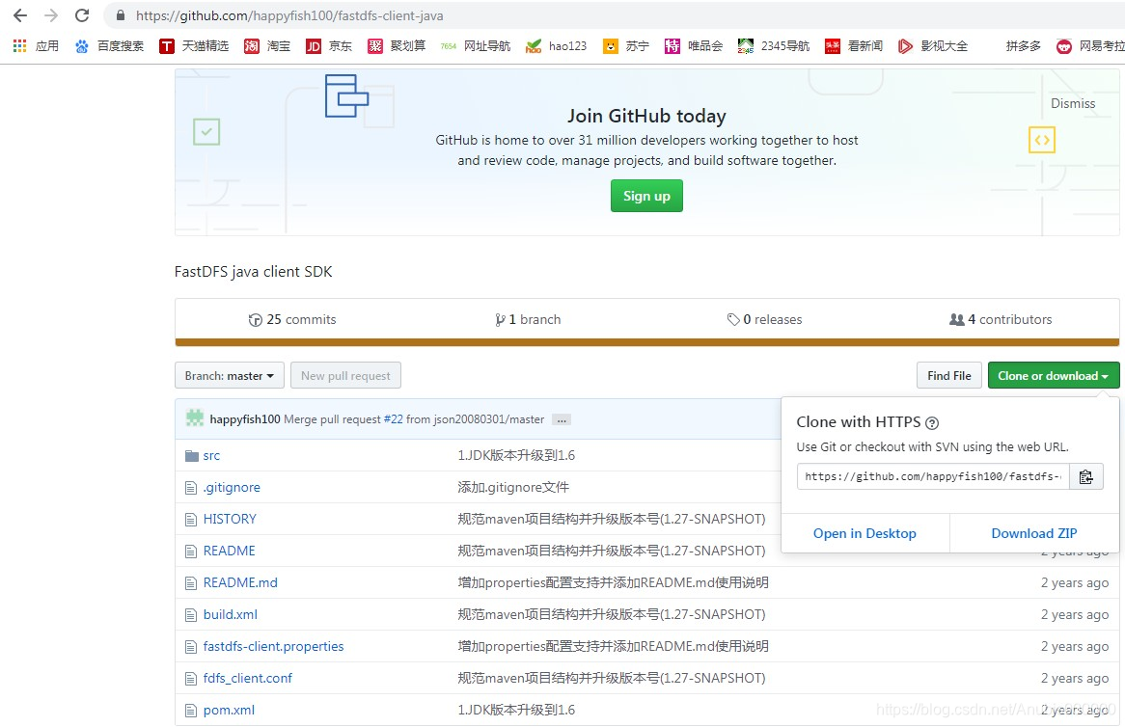Click the padlock icon in the address bar
This screenshot has width=1125, height=727.
pyautogui.click(x=121, y=15)
